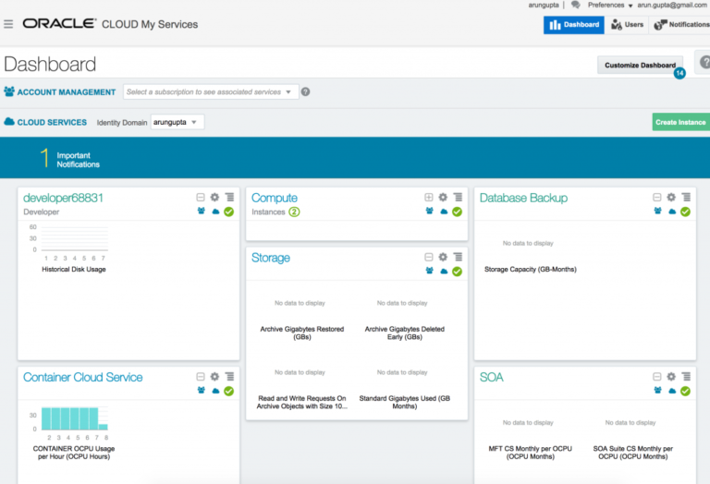
Task: Open the hamburger navigation menu
Action: (8, 24)
